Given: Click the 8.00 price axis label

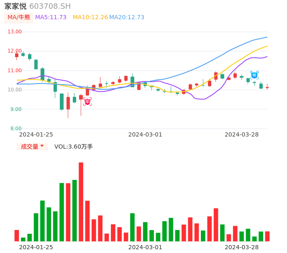Looking at the screenshot, I should 16,129.
